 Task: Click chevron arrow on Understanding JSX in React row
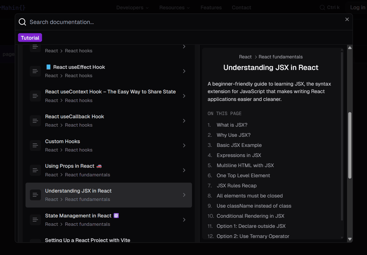tap(184, 195)
